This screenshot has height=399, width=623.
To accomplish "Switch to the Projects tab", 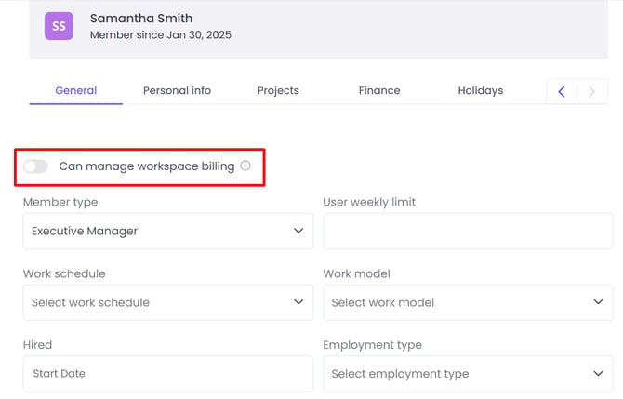I will coord(278,90).
